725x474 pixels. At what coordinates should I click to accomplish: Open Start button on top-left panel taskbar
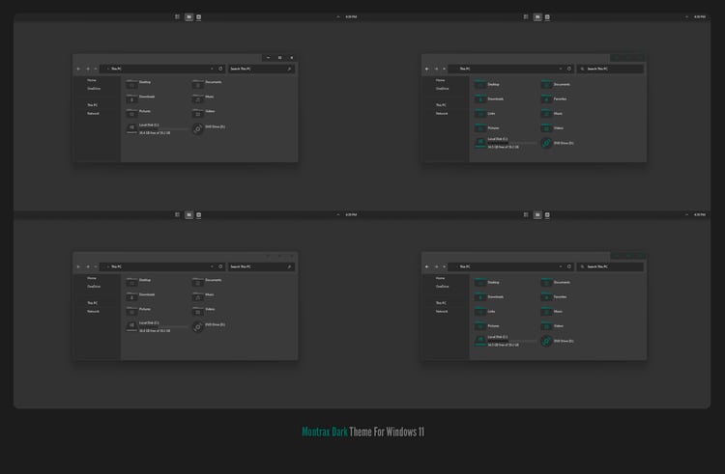coord(178,17)
